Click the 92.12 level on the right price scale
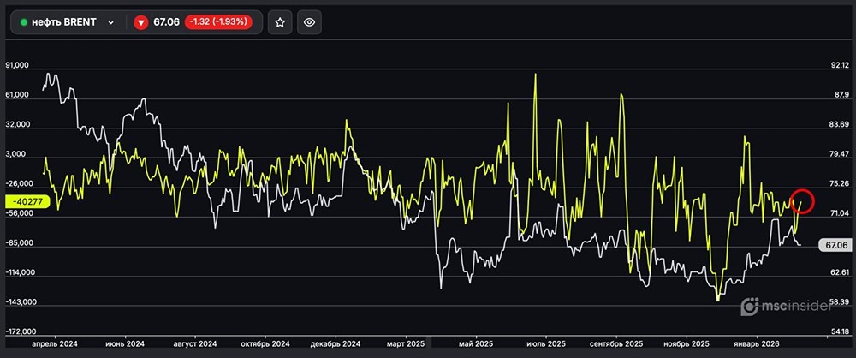The image size is (856, 358). click(x=838, y=66)
